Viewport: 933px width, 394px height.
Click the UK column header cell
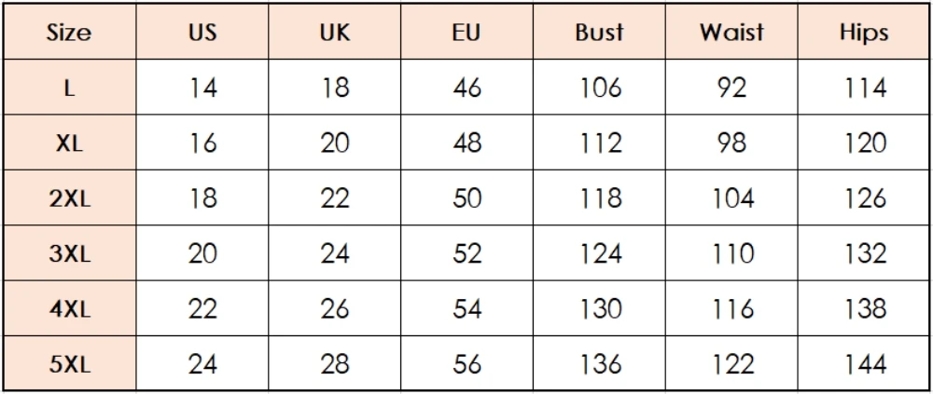pos(334,32)
